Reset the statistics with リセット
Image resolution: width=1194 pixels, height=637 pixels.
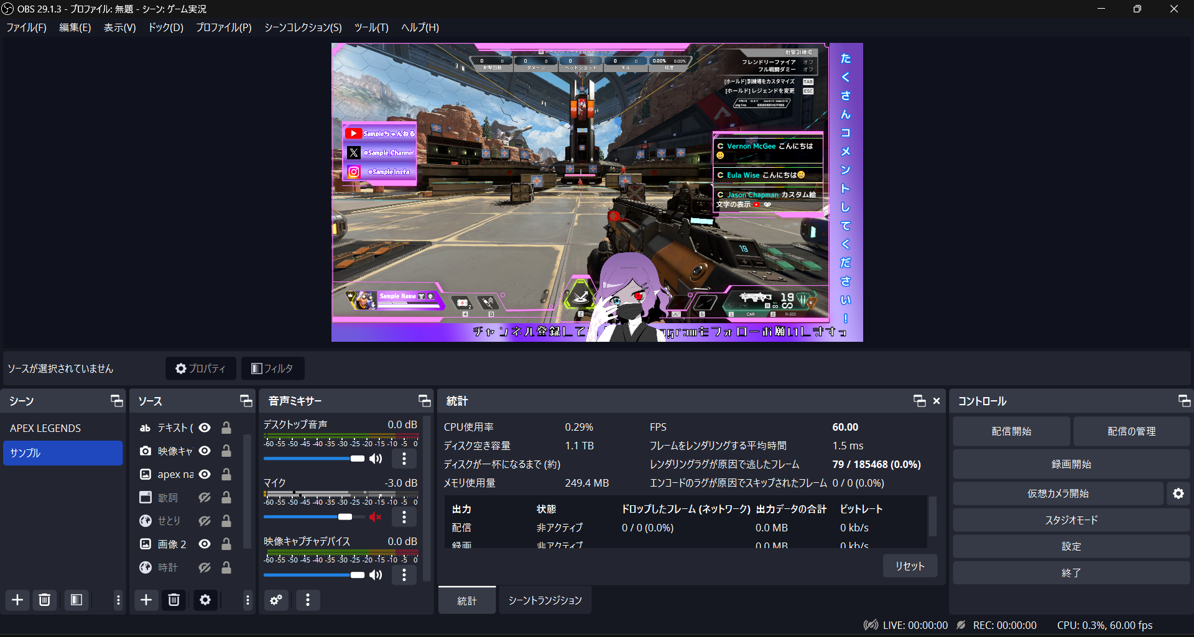coord(910,566)
